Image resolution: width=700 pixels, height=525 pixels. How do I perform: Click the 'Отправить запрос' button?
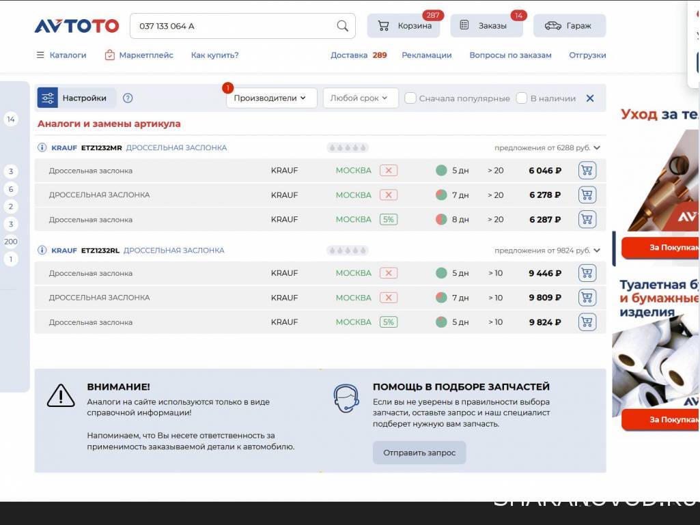(x=419, y=453)
